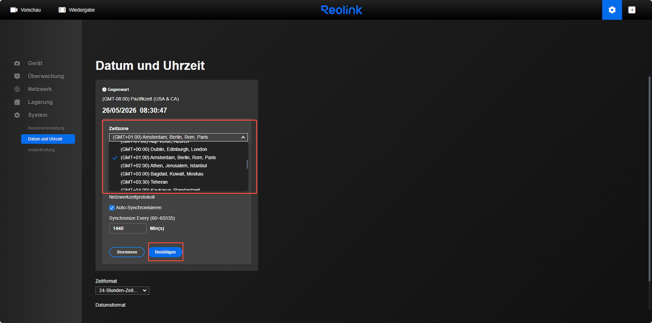The width and height of the screenshot is (652, 323).
Task: Click the Netzwerkzeitprotokoll label
Action: click(132, 197)
